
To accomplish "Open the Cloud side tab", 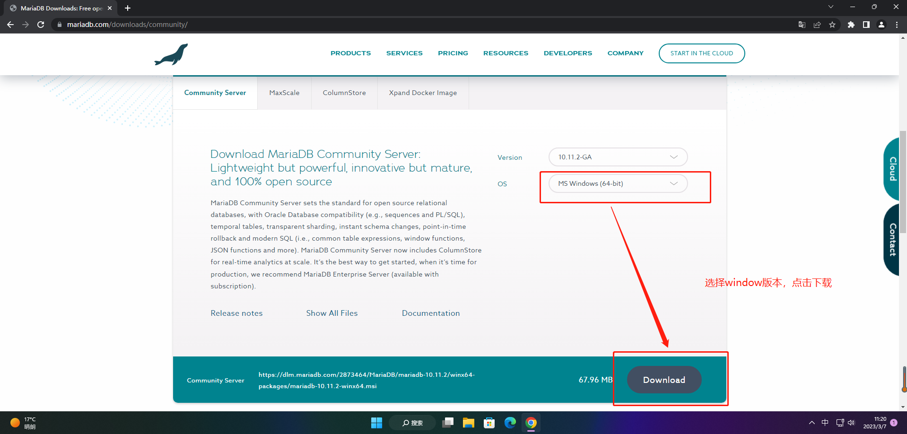I will (x=892, y=169).
